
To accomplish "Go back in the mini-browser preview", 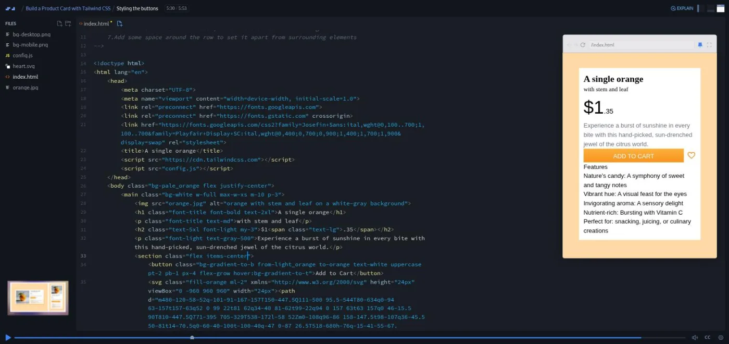I will [569, 45].
